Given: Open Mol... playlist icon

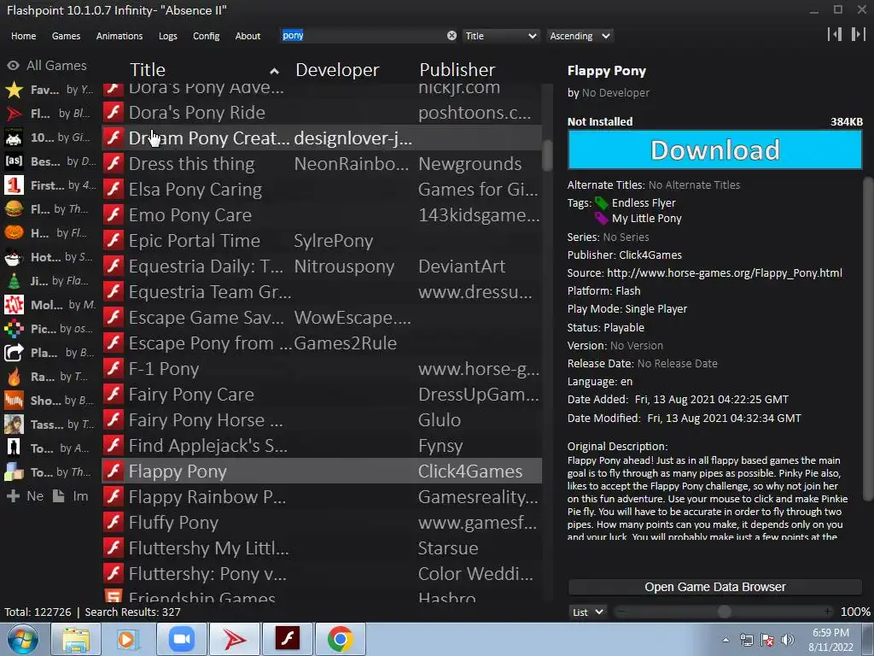Looking at the screenshot, I should point(14,305).
